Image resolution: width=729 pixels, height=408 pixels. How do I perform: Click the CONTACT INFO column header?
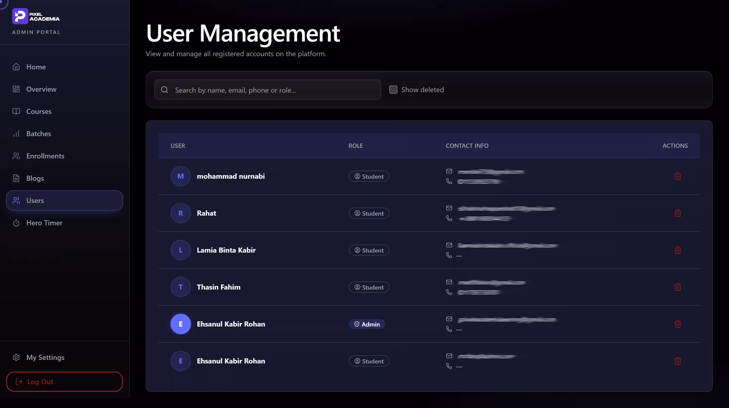coord(467,146)
